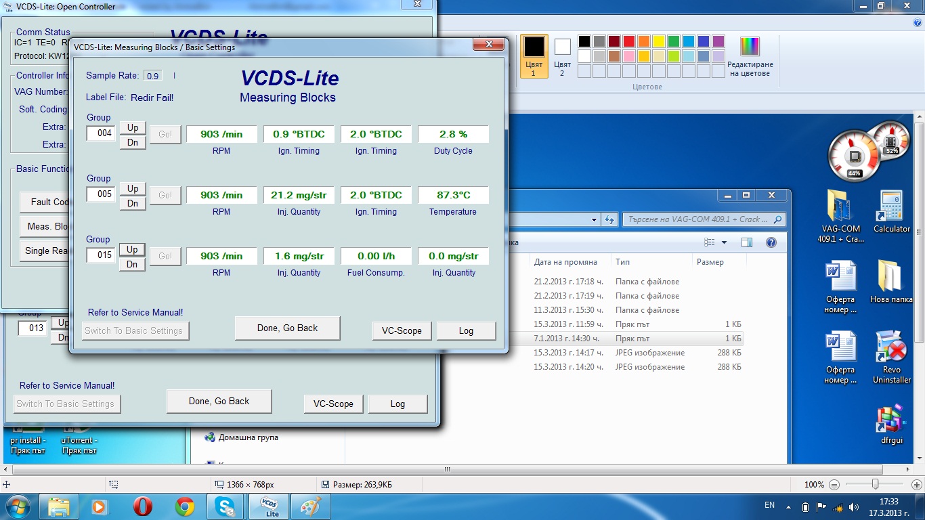925x520 pixels.
Task: Show hidden system tray icons
Action: pyautogui.click(x=789, y=507)
